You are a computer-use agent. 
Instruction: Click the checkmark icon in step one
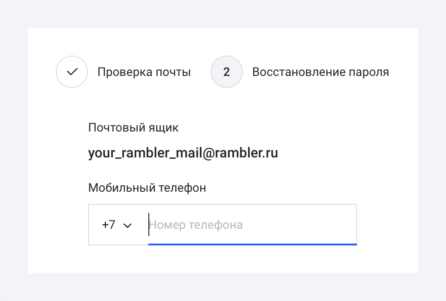pyautogui.click(x=72, y=72)
